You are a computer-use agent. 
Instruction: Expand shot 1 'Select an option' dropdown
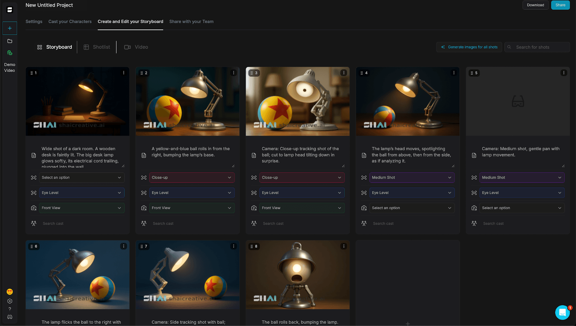click(x=81, y=178)
